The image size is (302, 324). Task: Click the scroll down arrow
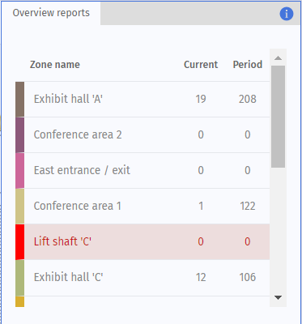[278, 297]
